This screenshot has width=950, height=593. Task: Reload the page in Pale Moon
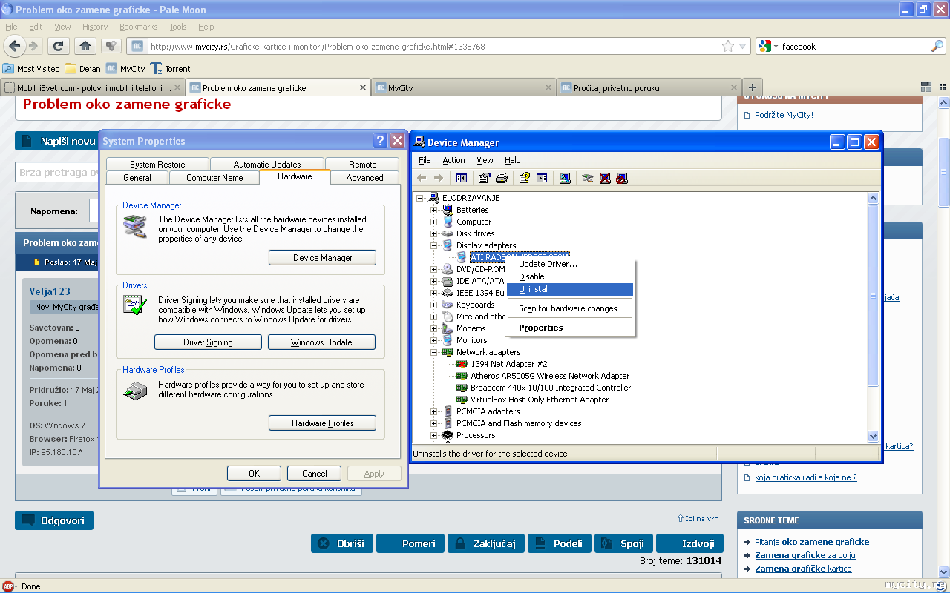[x=59, y=46]
